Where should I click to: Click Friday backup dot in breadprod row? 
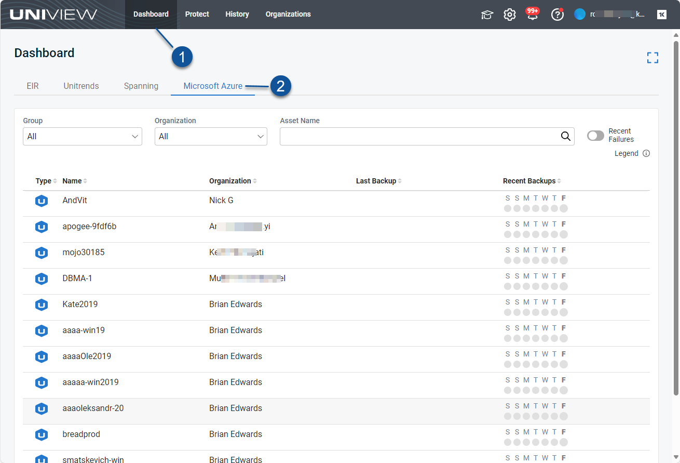click(564, 442)
